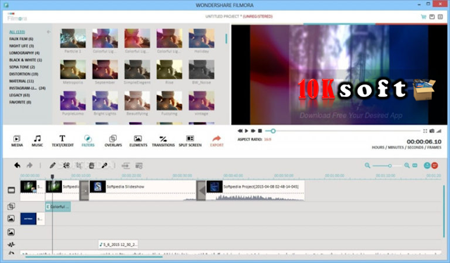Toggle full screen preview
The height and width of the screenshot is (263, 450).
[425, 131]
